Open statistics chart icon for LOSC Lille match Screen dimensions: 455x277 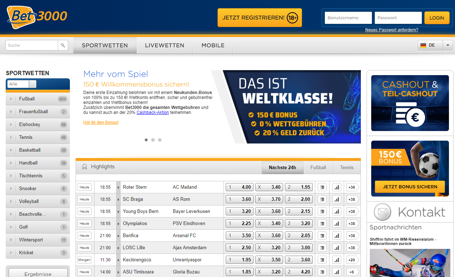337,248
